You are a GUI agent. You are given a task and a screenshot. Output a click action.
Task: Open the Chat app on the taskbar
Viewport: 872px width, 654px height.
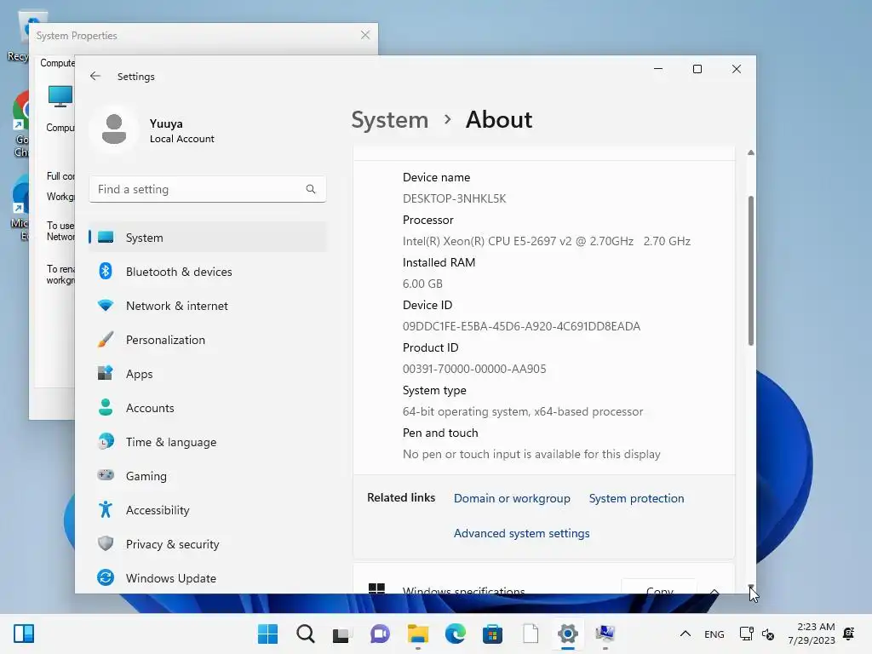(380, 634)
